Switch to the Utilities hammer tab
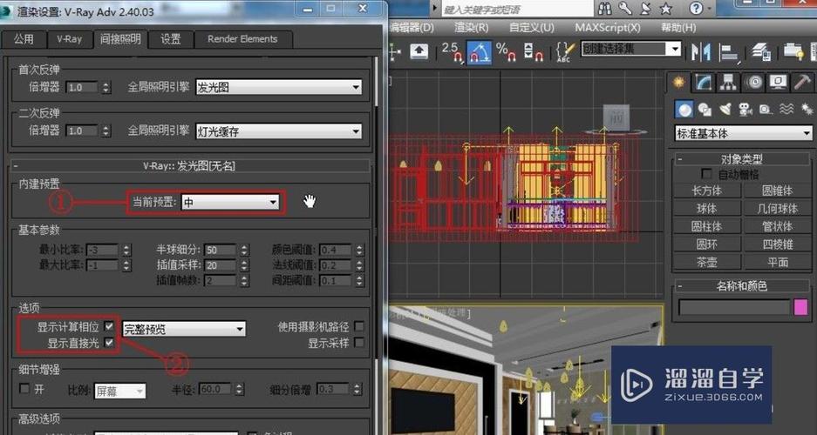The width and height of the screenshot is (817, 435). 802,82
